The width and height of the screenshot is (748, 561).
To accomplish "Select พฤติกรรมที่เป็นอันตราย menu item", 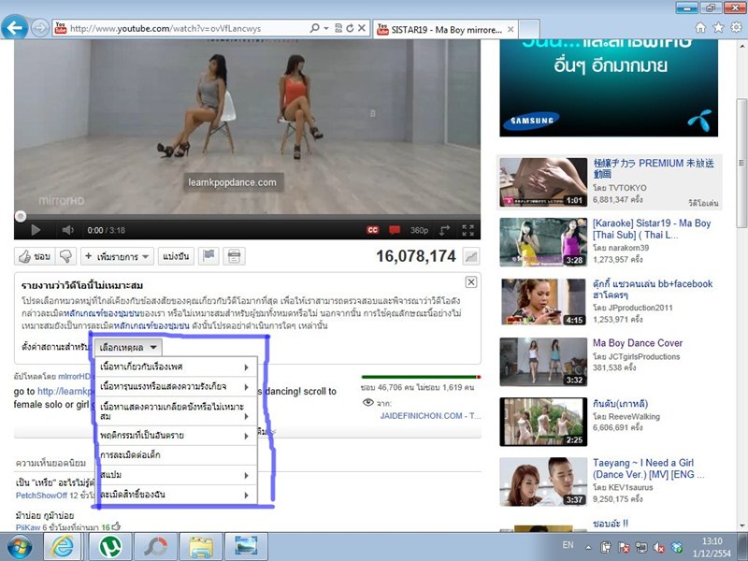I will pos(176,436).
